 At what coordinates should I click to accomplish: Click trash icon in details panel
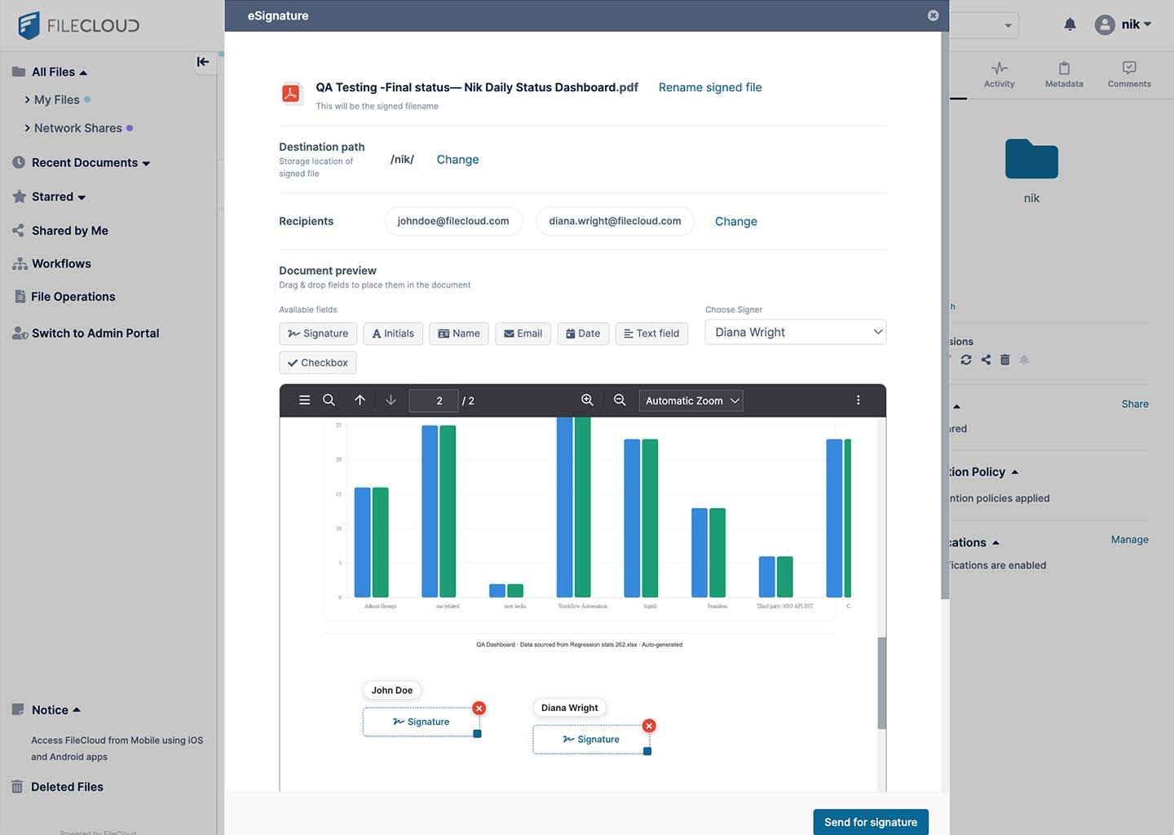(x=1004, y=360)
